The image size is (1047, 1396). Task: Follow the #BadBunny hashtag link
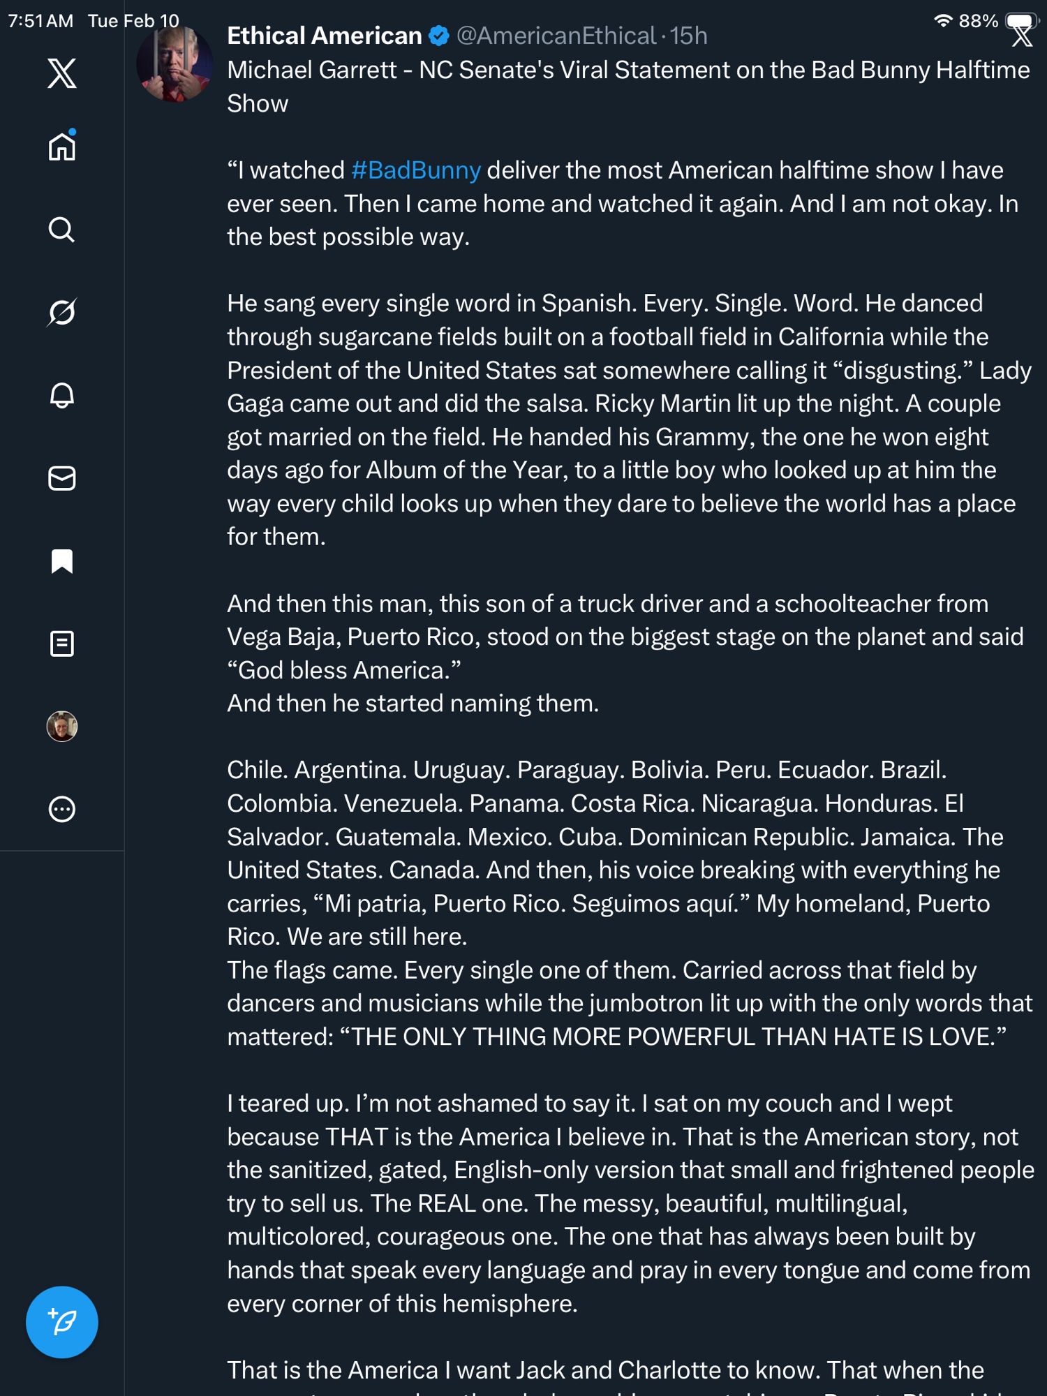tap(416, 170)
